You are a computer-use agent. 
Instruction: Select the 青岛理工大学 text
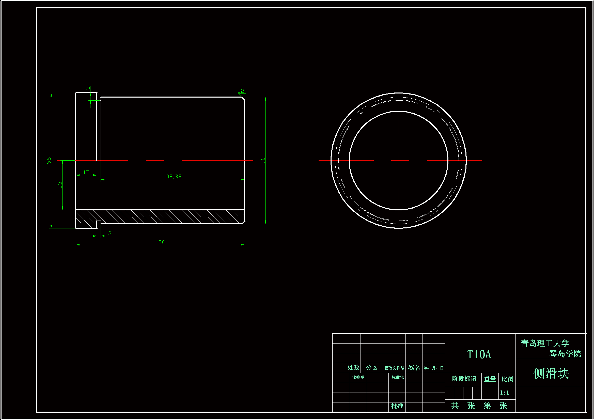(545, 344)
